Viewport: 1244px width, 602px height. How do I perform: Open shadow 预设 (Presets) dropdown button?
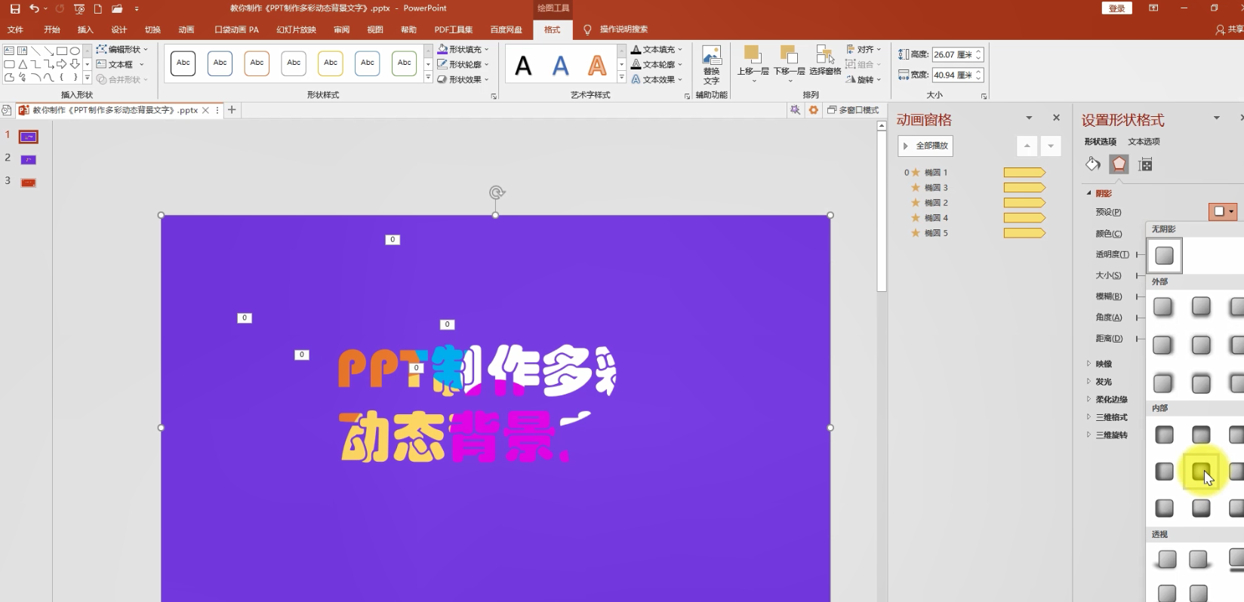[1223, 212]
